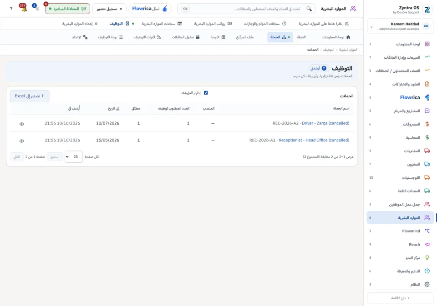Click the الموارد البشرية header people icon

pos(353,9)
